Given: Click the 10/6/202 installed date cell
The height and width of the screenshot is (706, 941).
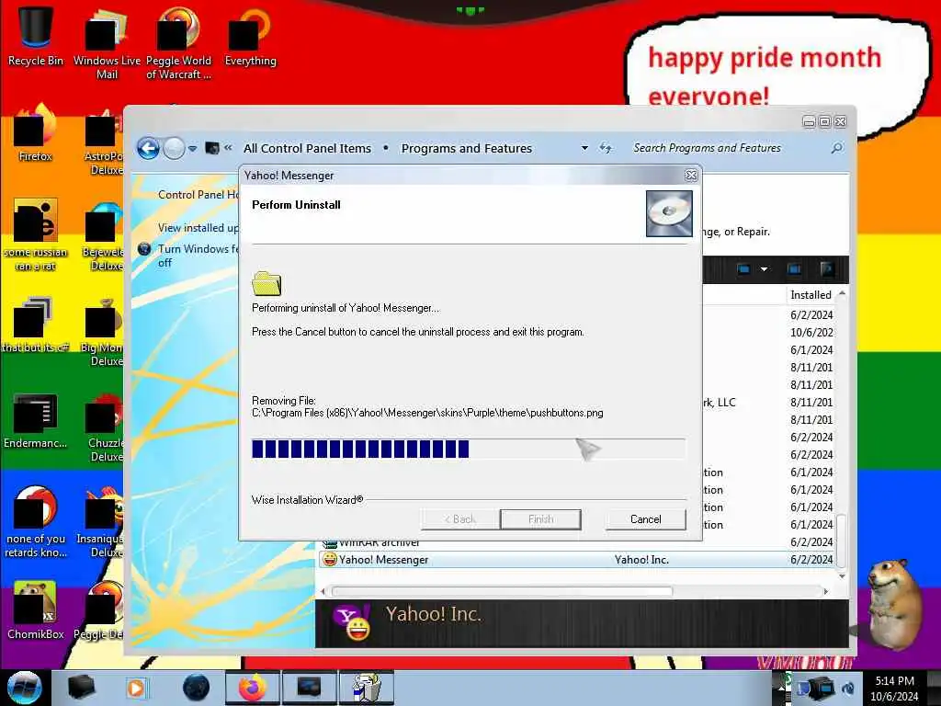Looking at the screenshot, I should click(x=811, y=332).
